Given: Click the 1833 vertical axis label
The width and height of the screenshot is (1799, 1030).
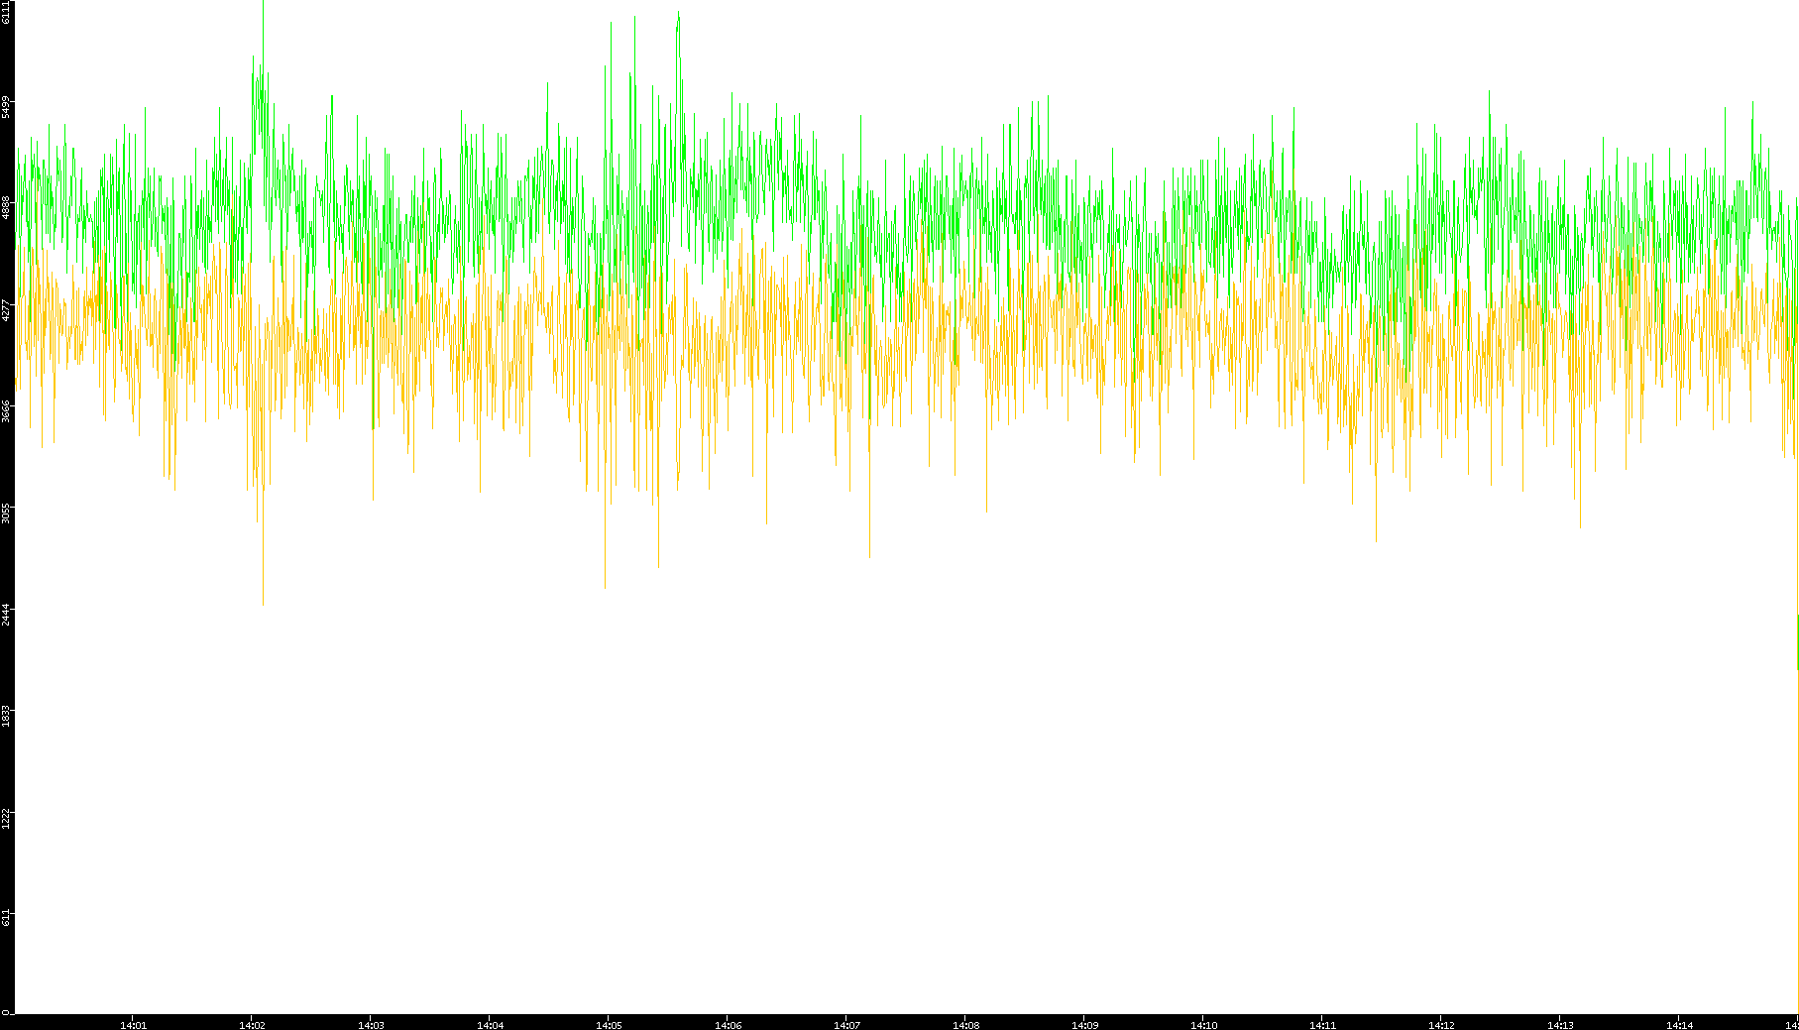Looking at the screenshot, I should click(x=7, y=715).
